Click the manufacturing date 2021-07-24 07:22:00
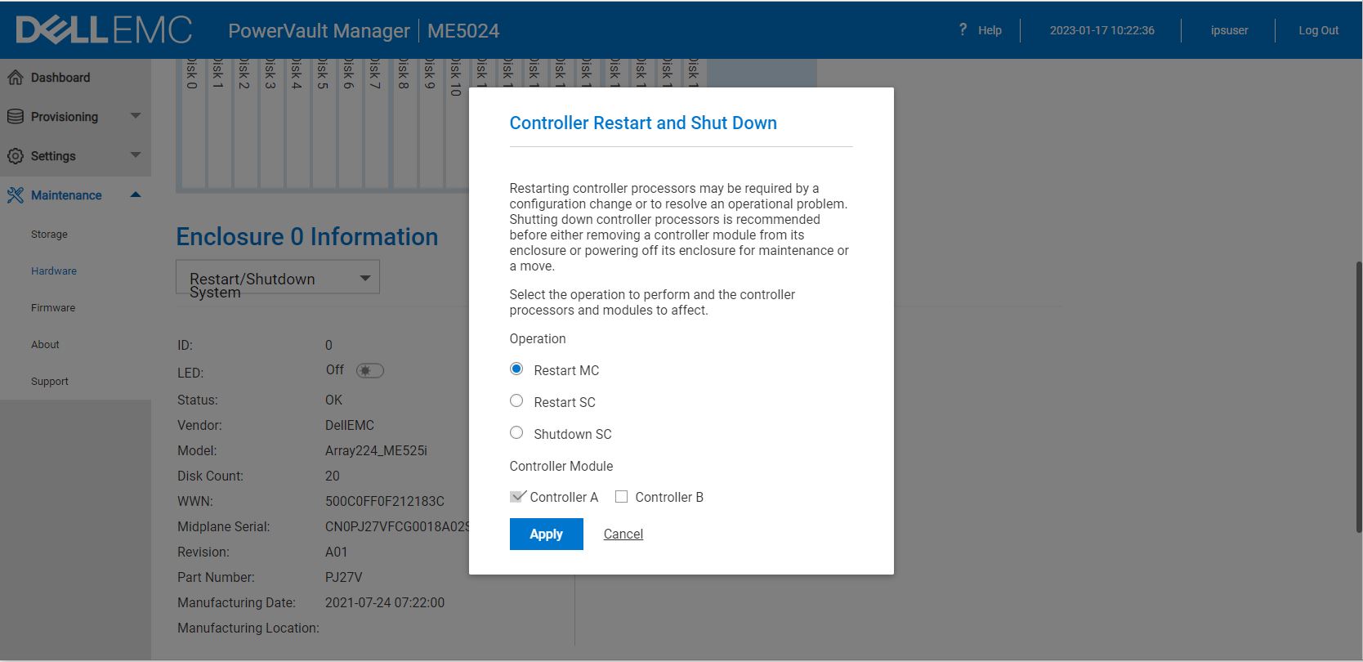Screen dimensions: 1363x662 385,602
